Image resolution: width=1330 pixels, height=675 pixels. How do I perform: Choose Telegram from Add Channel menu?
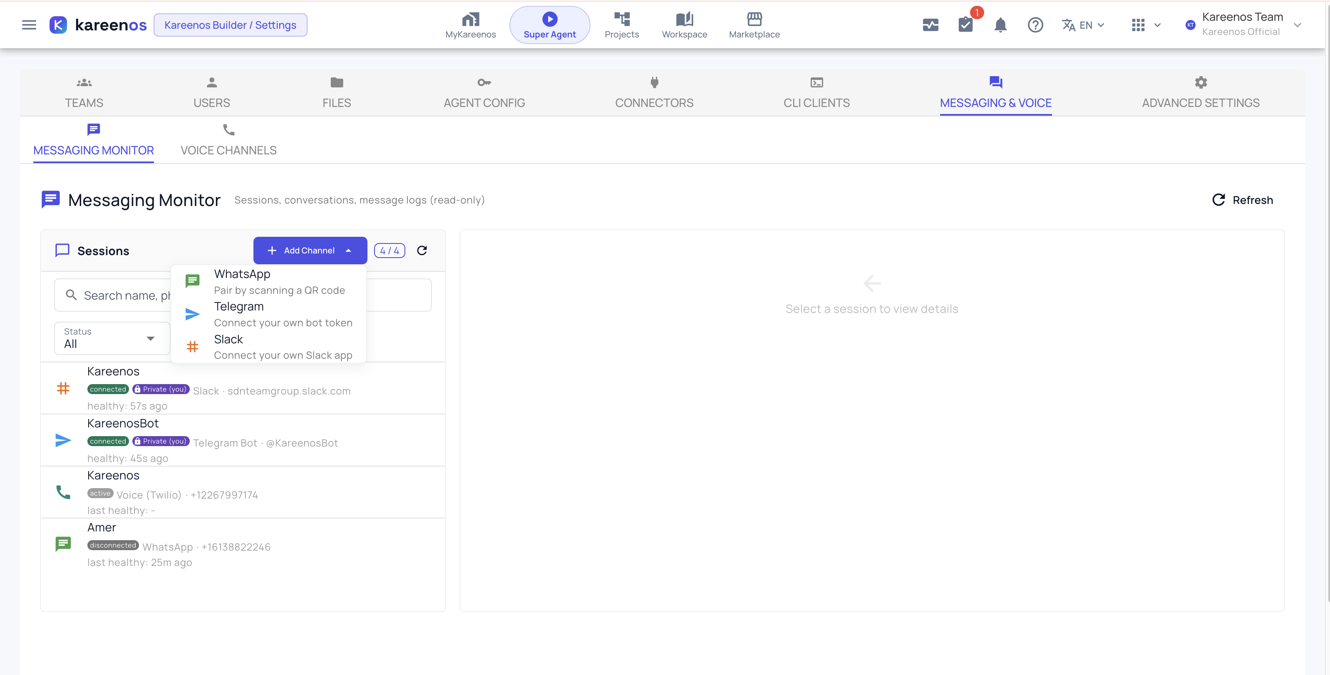[268, 314]
